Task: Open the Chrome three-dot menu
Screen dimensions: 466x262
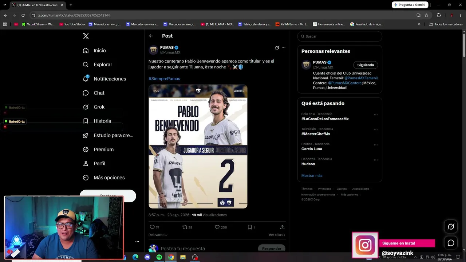Action: pos(461,15)
